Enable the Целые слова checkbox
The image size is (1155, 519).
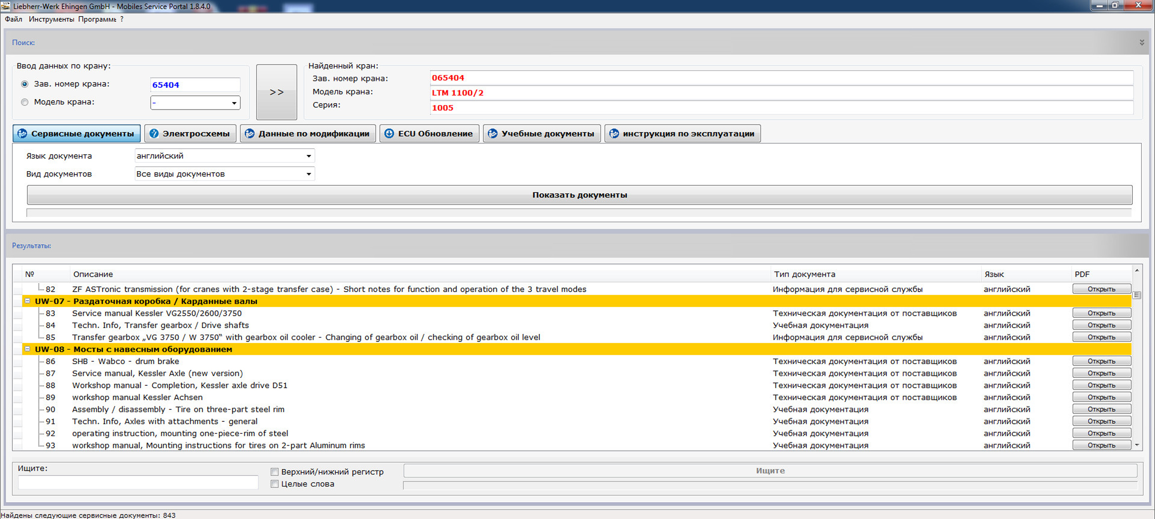pos(275,484)
